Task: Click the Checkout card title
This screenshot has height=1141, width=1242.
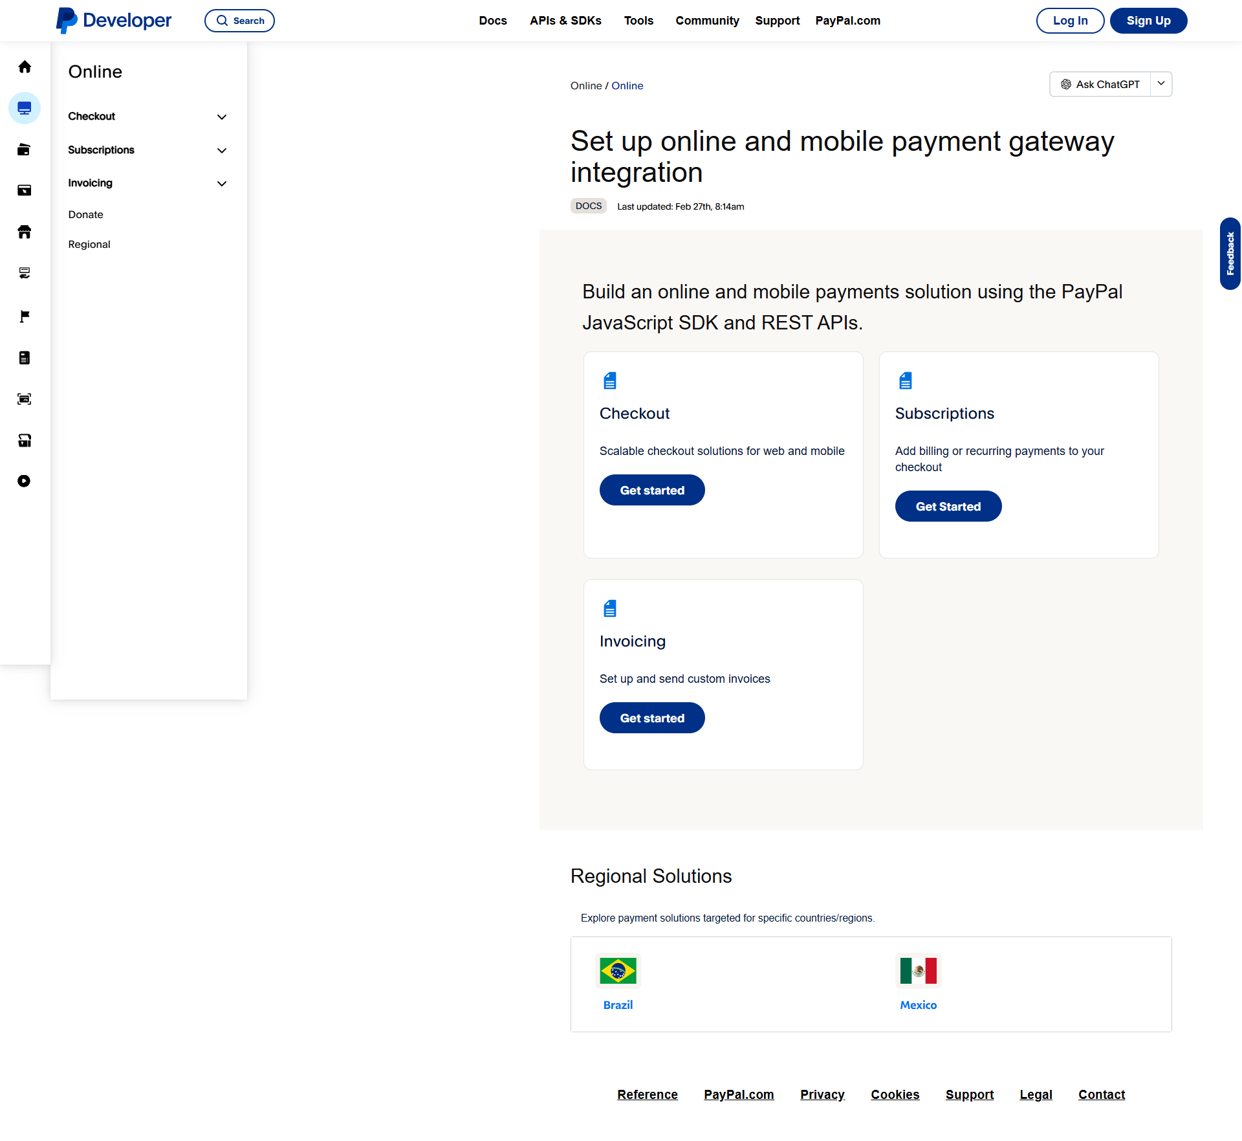Action: pyautogui.click(x=635, y=414)
